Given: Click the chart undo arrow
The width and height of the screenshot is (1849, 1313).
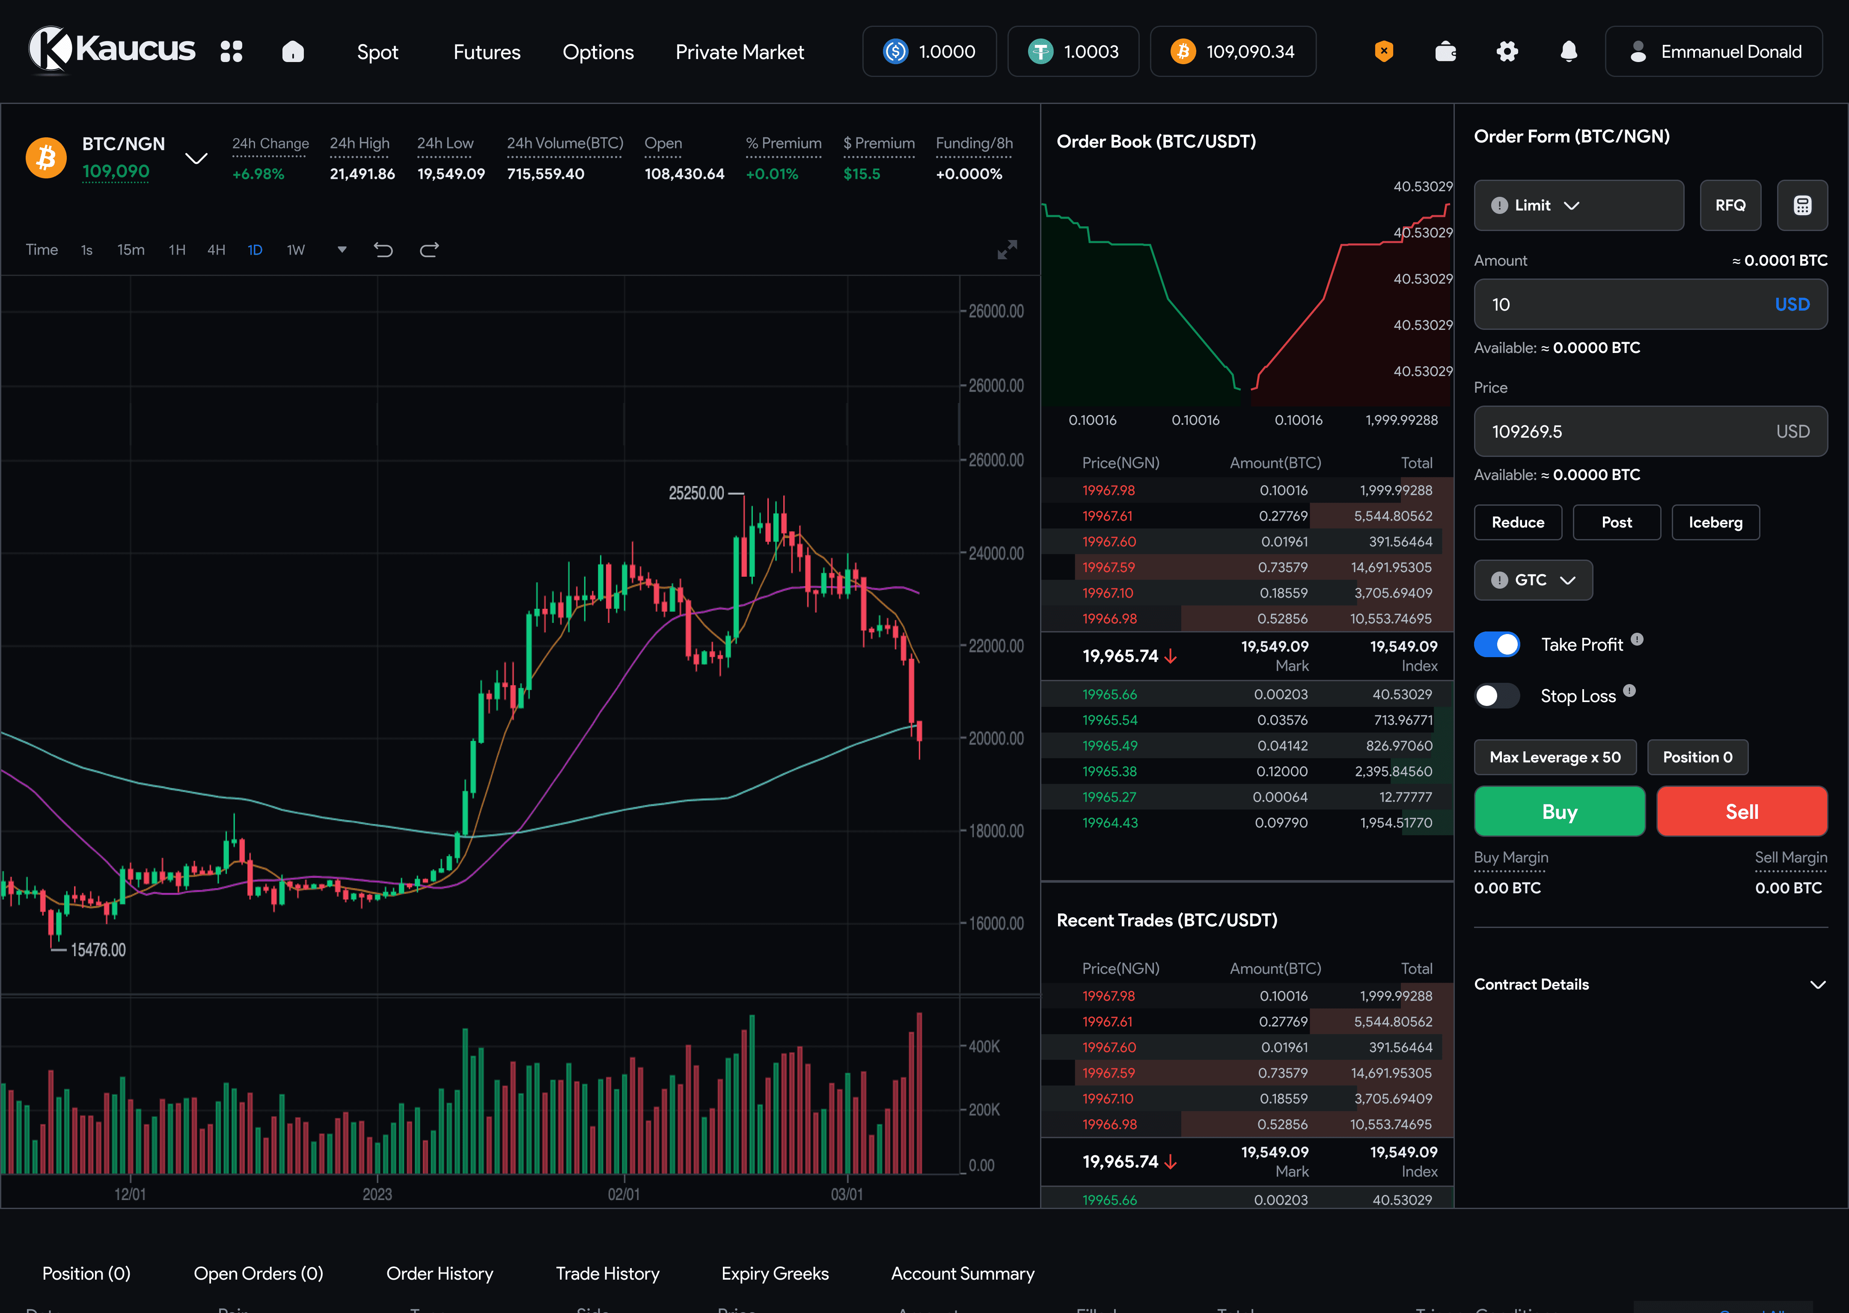Looking at the screenshot, I should (x=383, y=250).
